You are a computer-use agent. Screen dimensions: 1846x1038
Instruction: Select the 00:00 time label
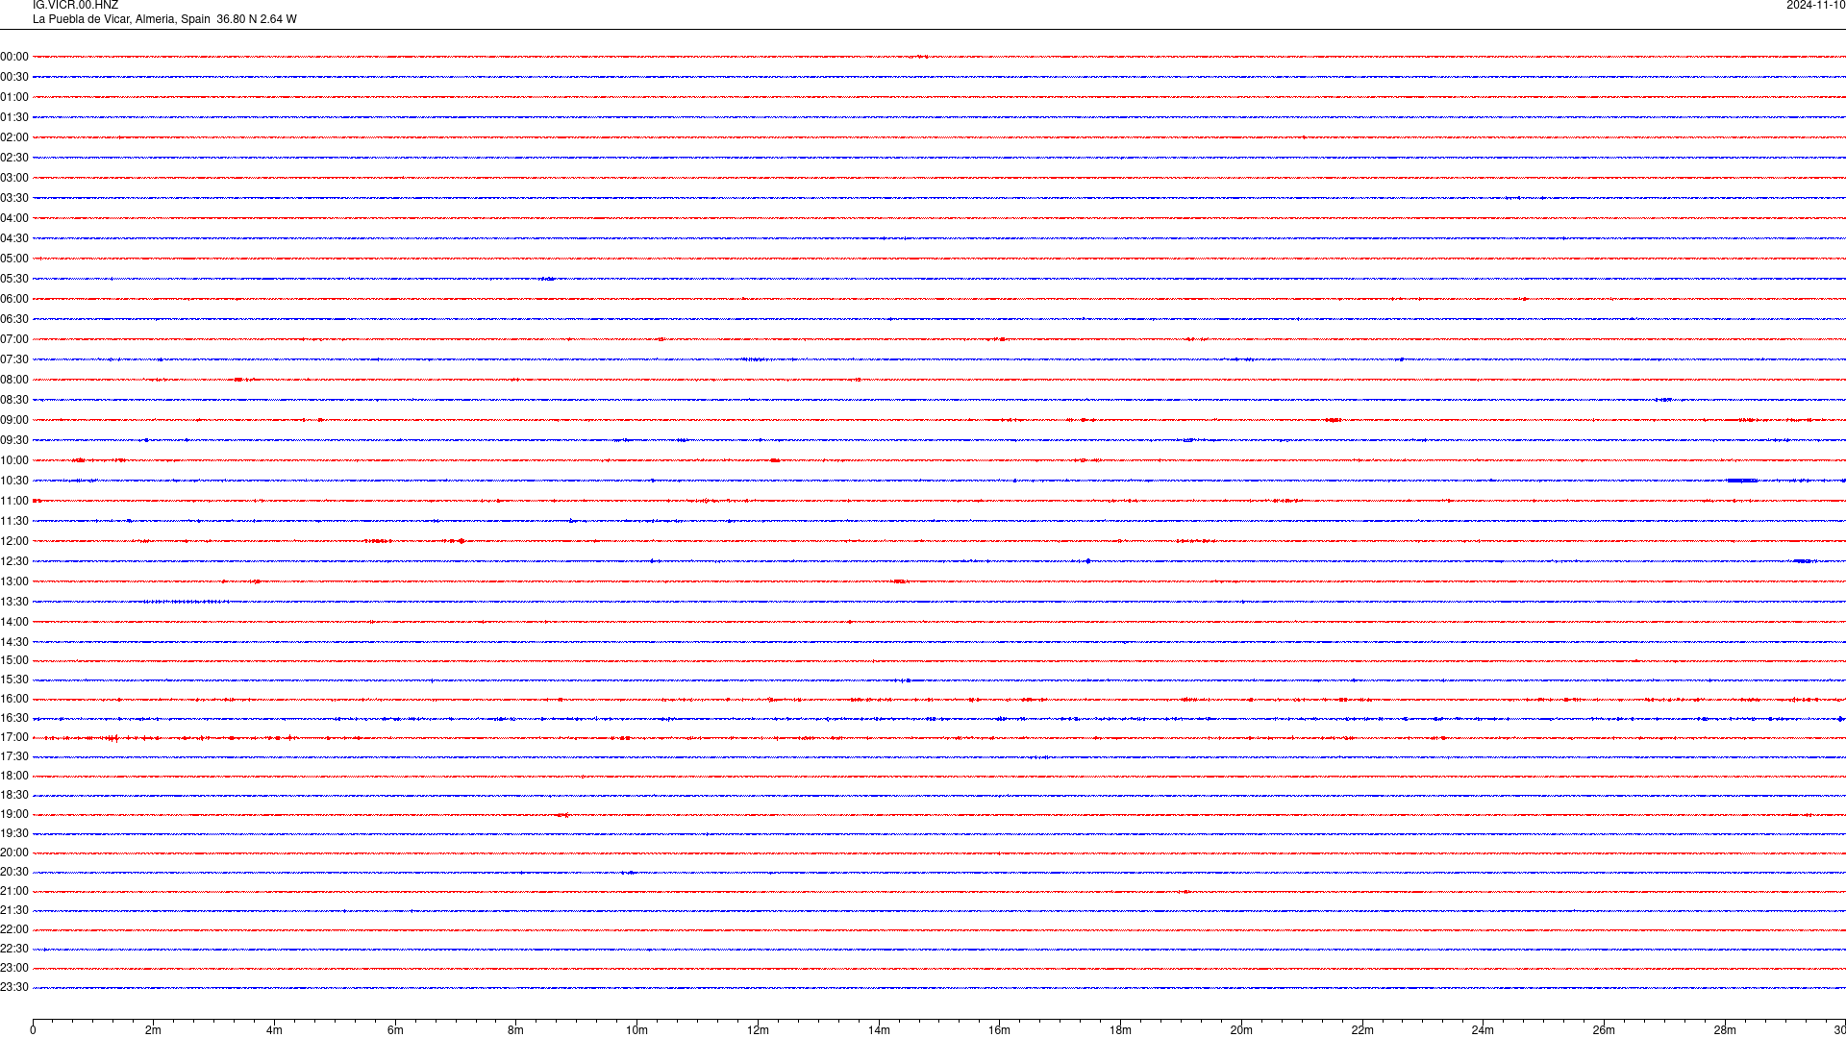pyautogui.click(x=14, y=57)
